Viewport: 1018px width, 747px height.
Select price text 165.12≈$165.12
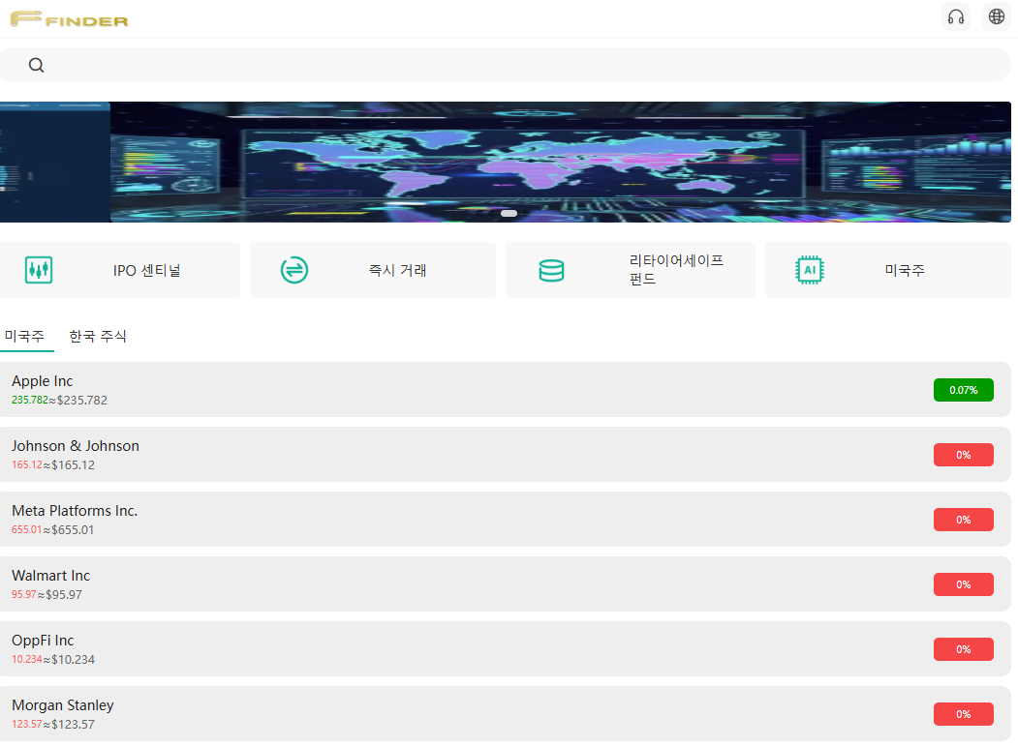(x=53, y=464)
